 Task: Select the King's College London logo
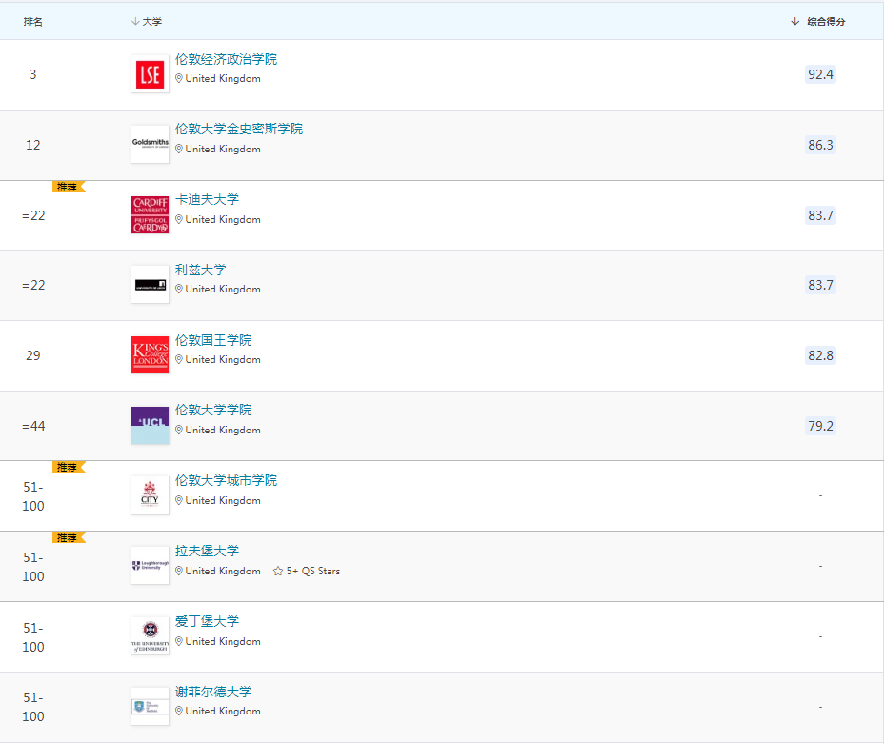[x=150, y=355]
